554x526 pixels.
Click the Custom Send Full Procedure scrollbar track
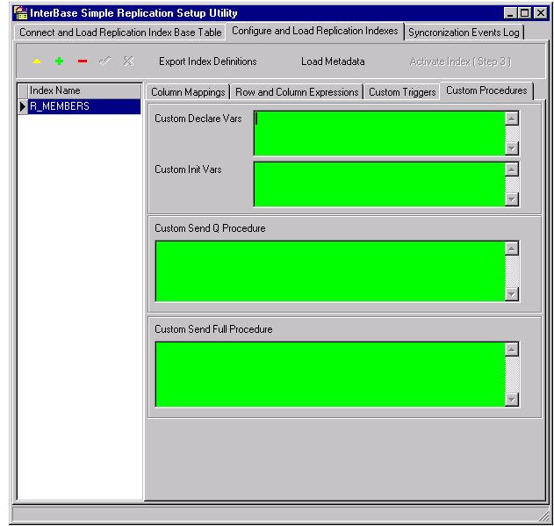tap(512, 374)
